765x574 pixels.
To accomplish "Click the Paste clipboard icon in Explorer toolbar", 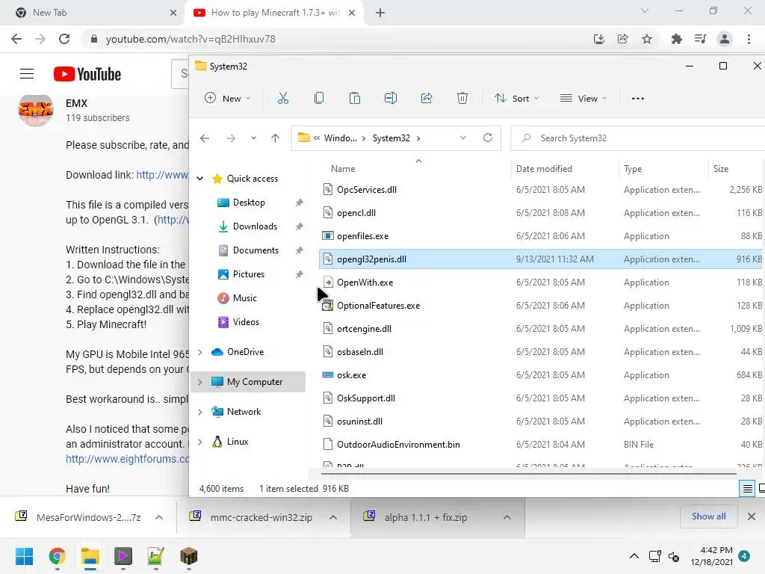I will coord(355,98).
